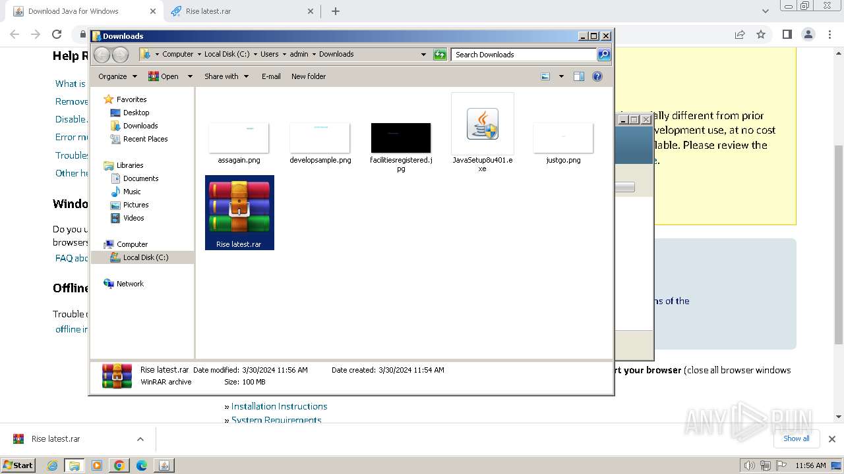This screenshot has height=474, width=844.
Task: Select Network in the navigation pane
Action: click(130, 284)
